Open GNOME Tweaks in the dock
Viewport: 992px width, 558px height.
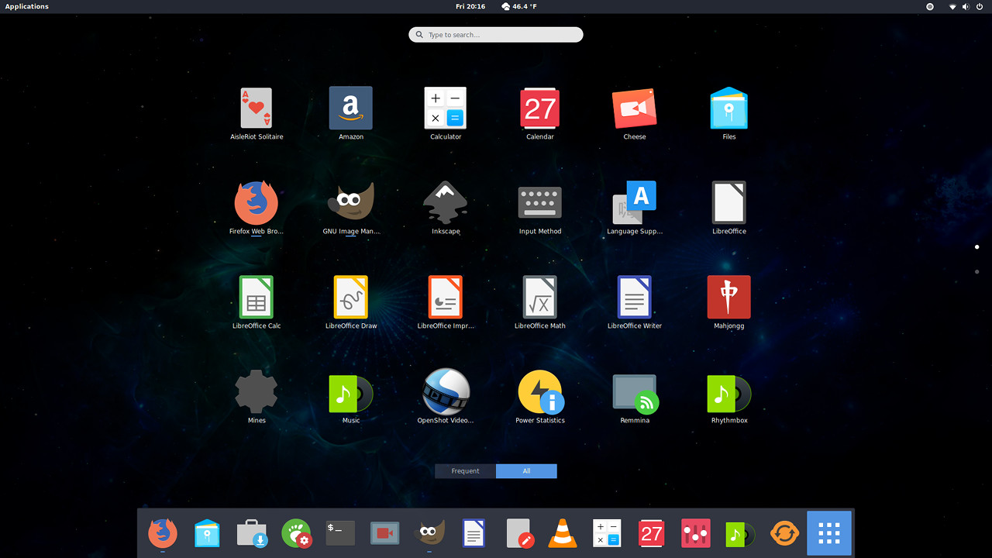[296, 533]
